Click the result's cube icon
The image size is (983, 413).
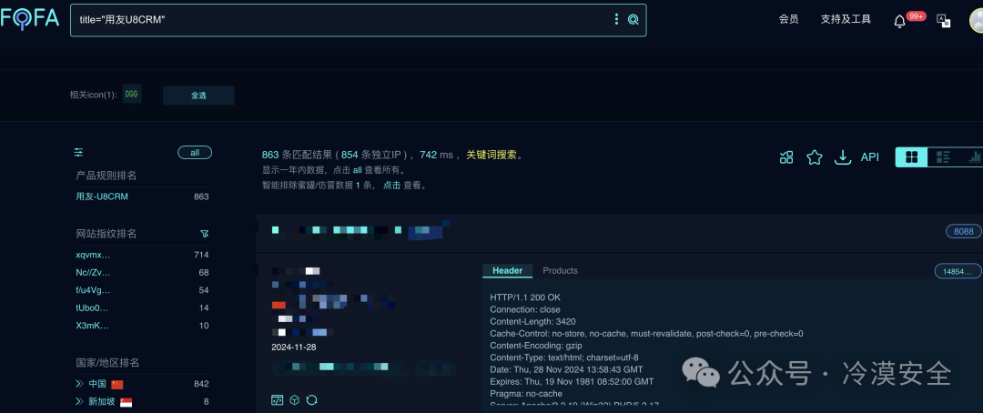(x=295, y=400)
